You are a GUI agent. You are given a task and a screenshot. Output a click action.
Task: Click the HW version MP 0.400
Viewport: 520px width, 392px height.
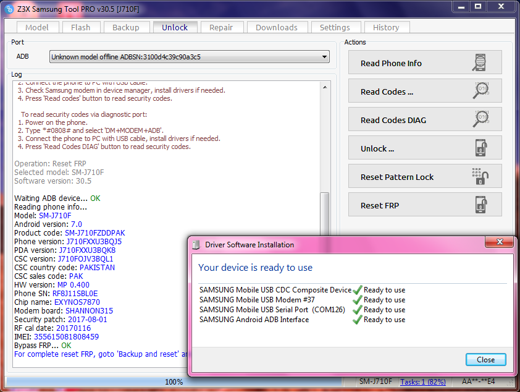coord(73,285)
